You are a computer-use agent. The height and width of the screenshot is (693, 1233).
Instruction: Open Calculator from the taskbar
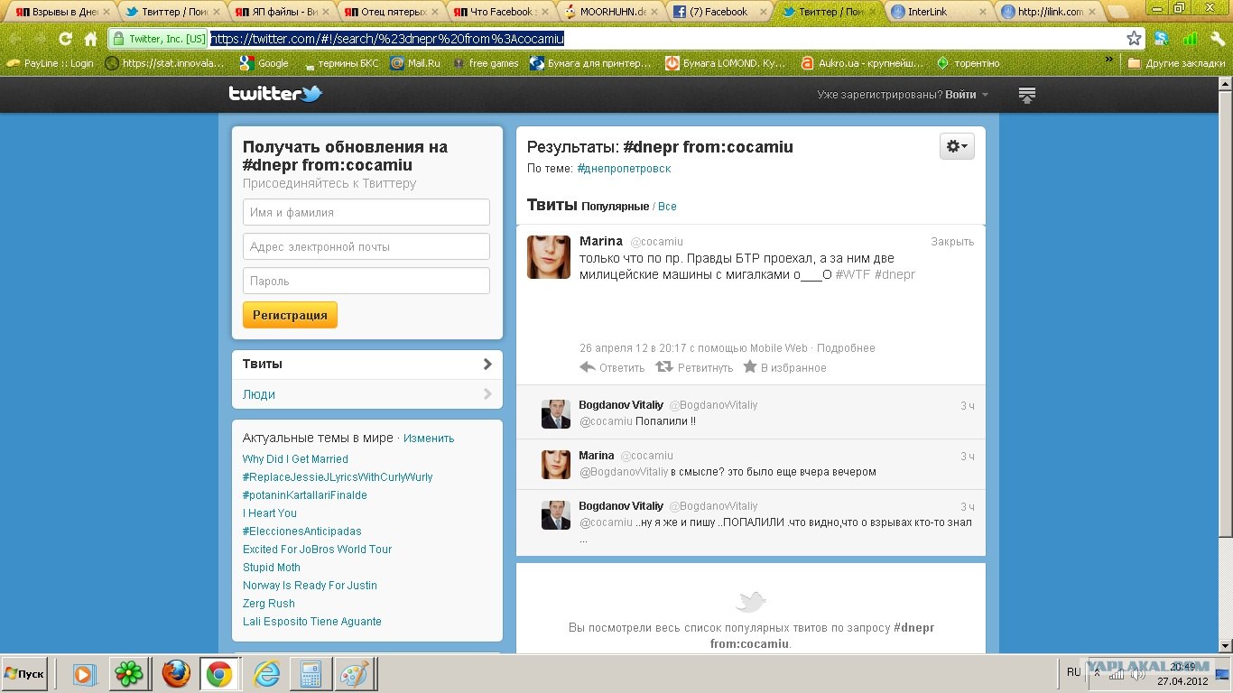[311, 674]
